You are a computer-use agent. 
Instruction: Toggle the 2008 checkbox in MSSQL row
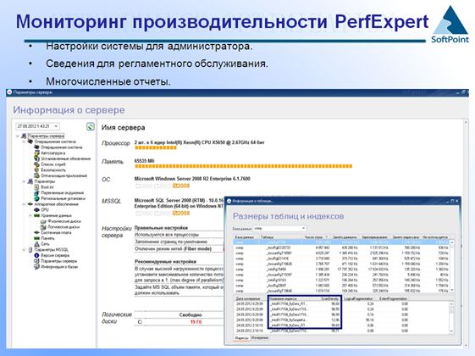click(x=175, y=213)
